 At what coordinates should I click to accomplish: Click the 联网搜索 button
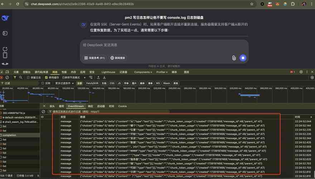pos(118,58)
